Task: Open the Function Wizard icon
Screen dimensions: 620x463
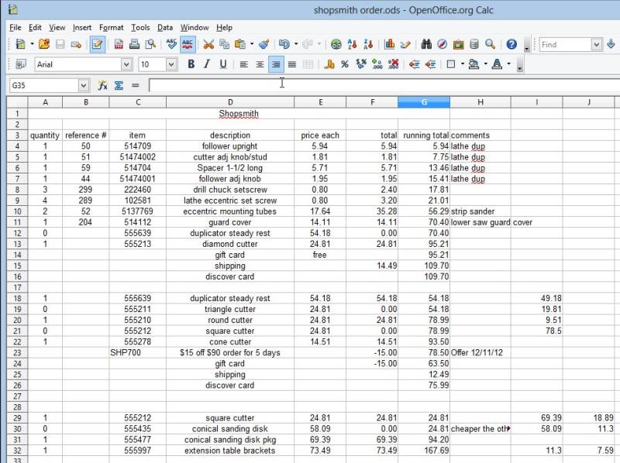Action: pos(102,85)
